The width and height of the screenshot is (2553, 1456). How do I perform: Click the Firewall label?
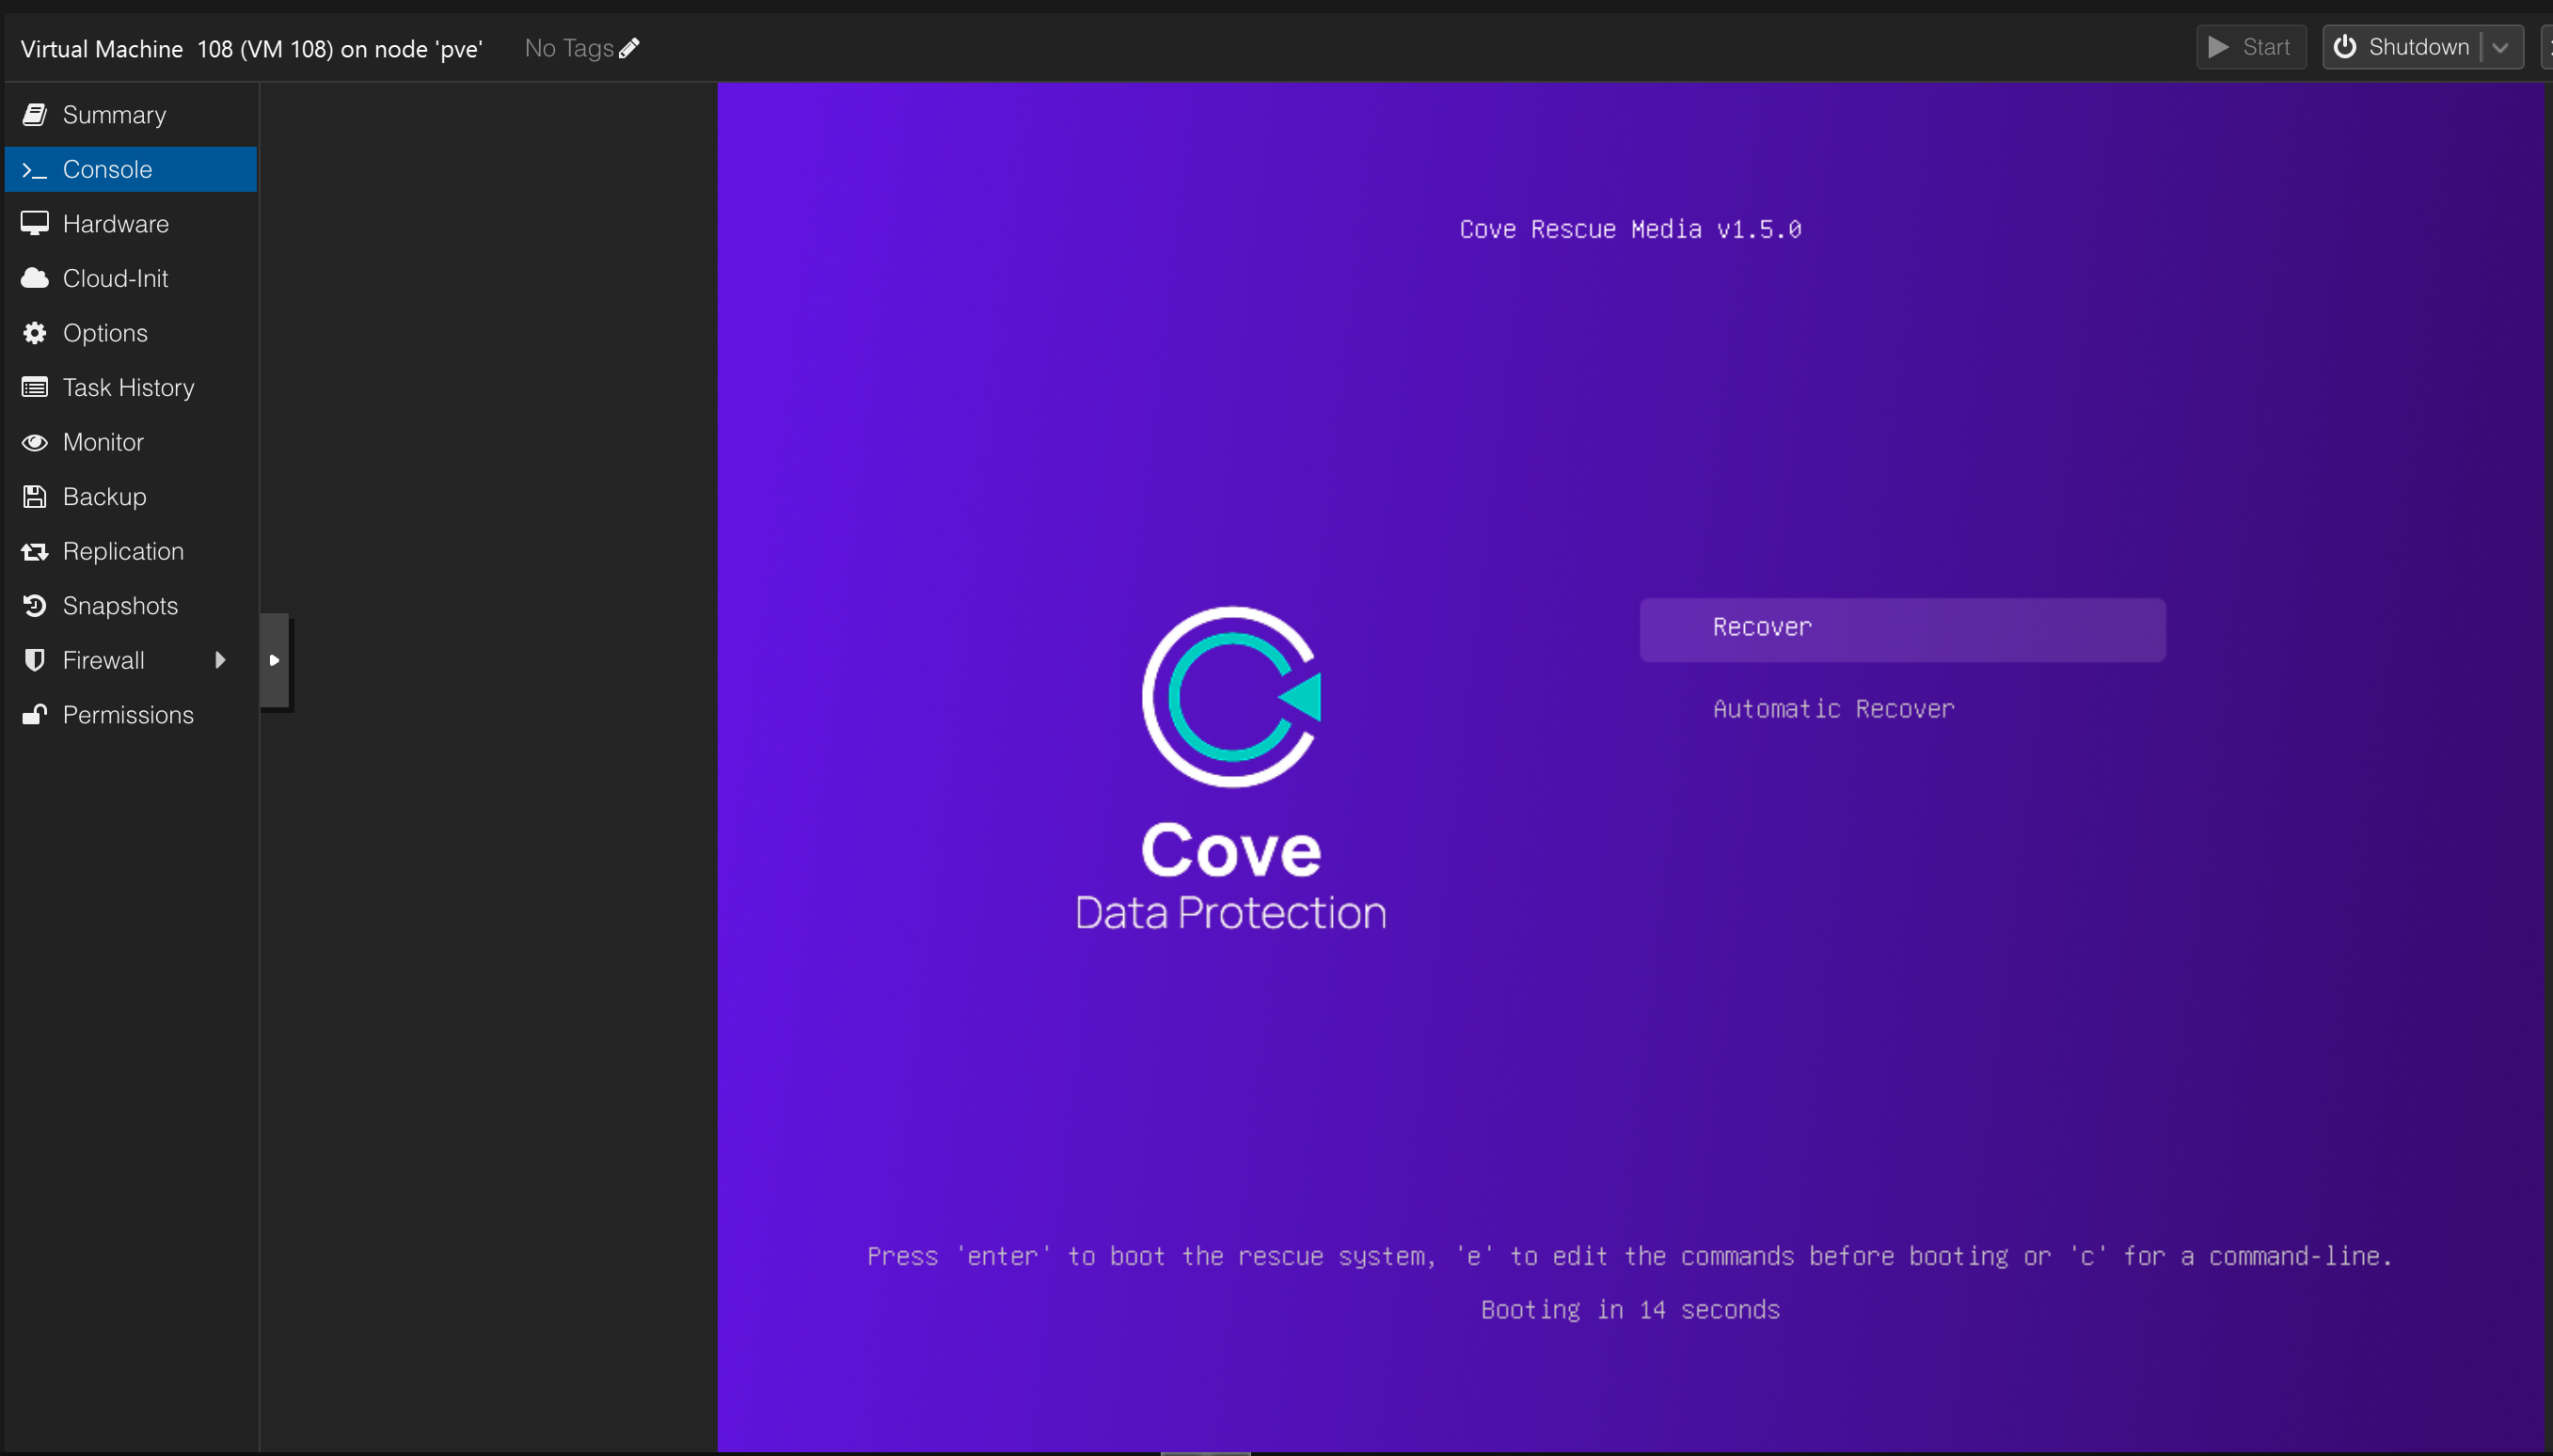coord(104,660)
